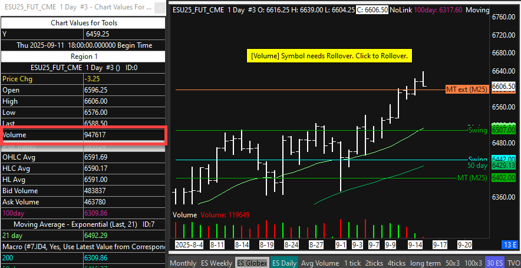Select the NoLink text in chart header
Image resolution: width=521 pixels, height=268 pixels.
pyautogui.click(x=401, y=10)
